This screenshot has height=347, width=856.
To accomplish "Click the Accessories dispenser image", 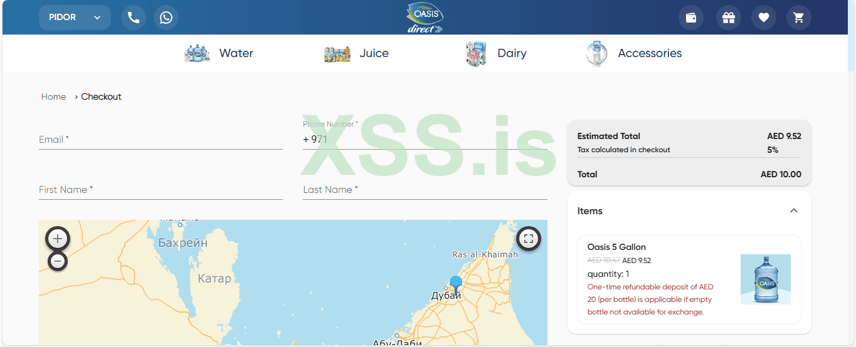I will pyautogui.click(x=596, y=54).
